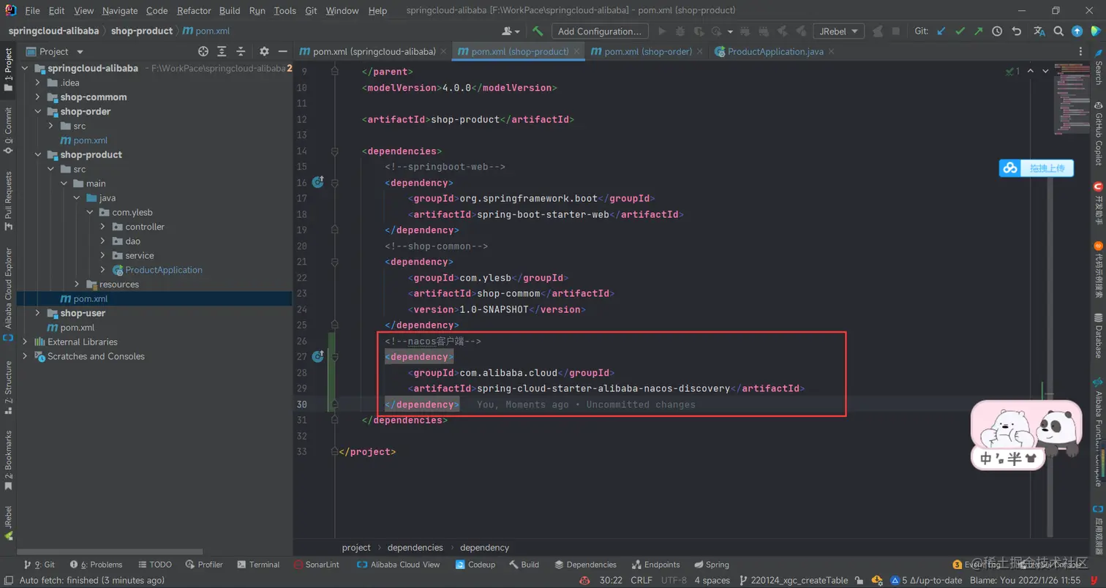Image resolution: width=1106 pixels, height=588 pixels.
Task: Open Git history clock icon
Action: [x=997, y=31]
